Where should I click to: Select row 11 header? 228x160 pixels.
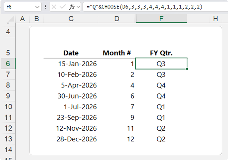8,117
